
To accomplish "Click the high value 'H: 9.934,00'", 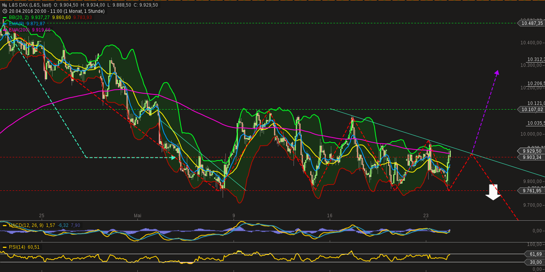I will coord(93,5).
